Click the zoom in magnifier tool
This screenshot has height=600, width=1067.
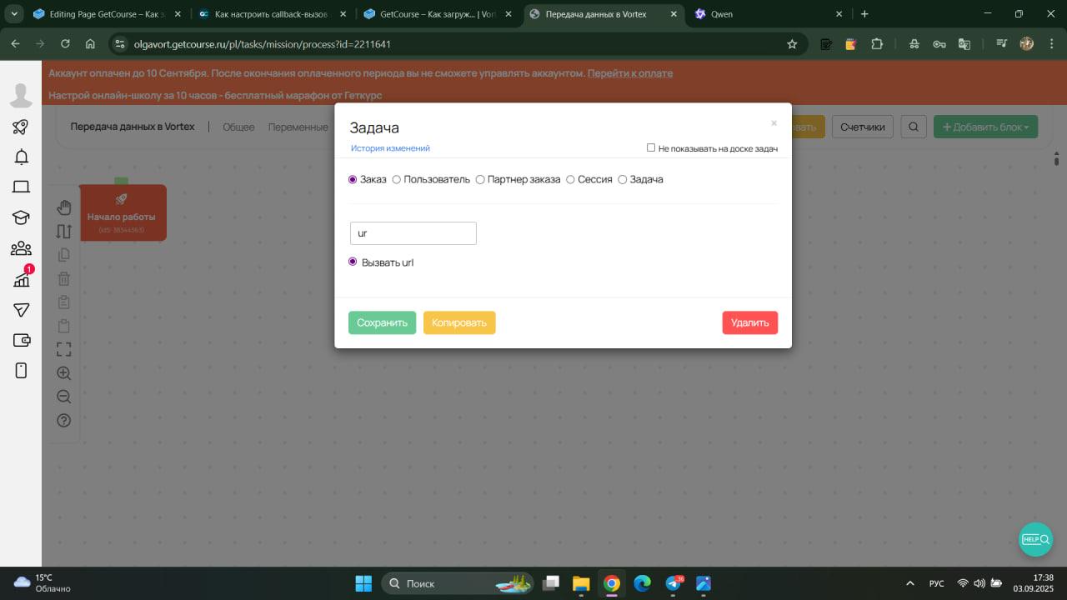click(64, 373)
